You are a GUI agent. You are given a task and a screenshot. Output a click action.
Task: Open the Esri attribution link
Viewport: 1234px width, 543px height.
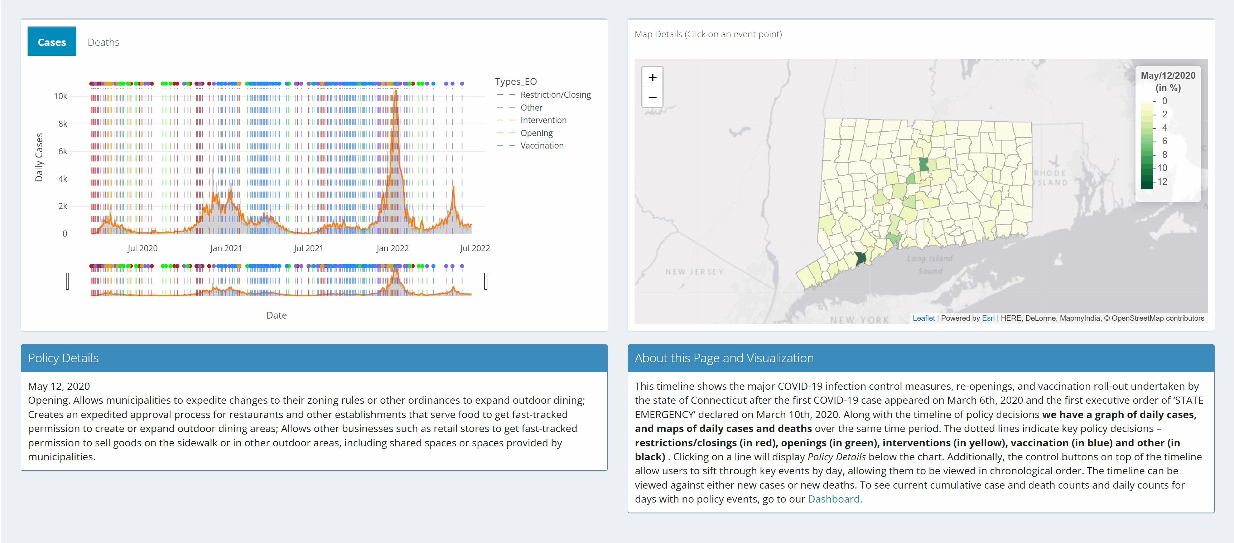[x=988, y=318]
